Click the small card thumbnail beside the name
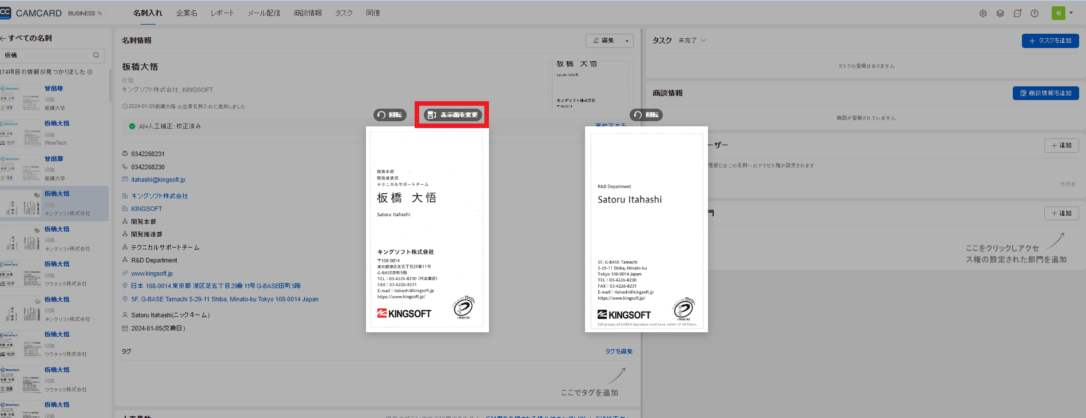The width and height of the screenshot is (1086, 418). (x=591, y=84)
